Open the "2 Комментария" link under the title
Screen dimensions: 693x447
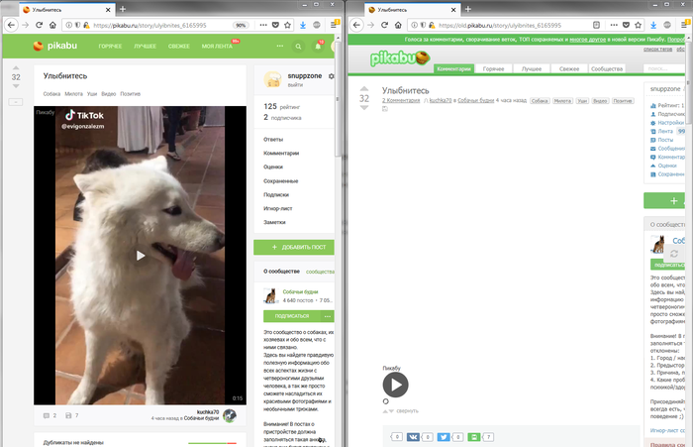(x=401, y=101)
